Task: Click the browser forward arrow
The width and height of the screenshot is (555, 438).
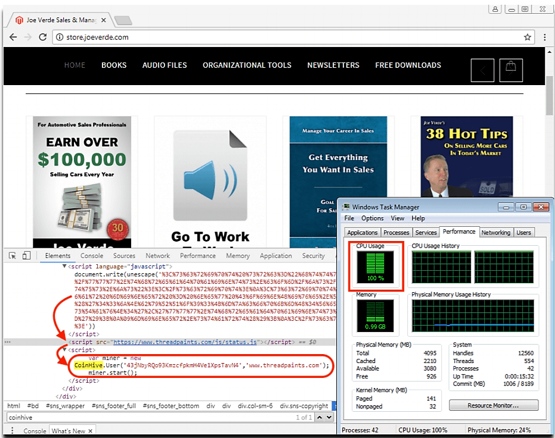Action: click(x=28, y=37)
